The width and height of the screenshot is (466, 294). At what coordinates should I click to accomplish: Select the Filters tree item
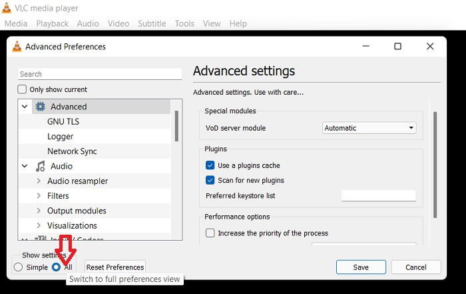tap(58, 196)
